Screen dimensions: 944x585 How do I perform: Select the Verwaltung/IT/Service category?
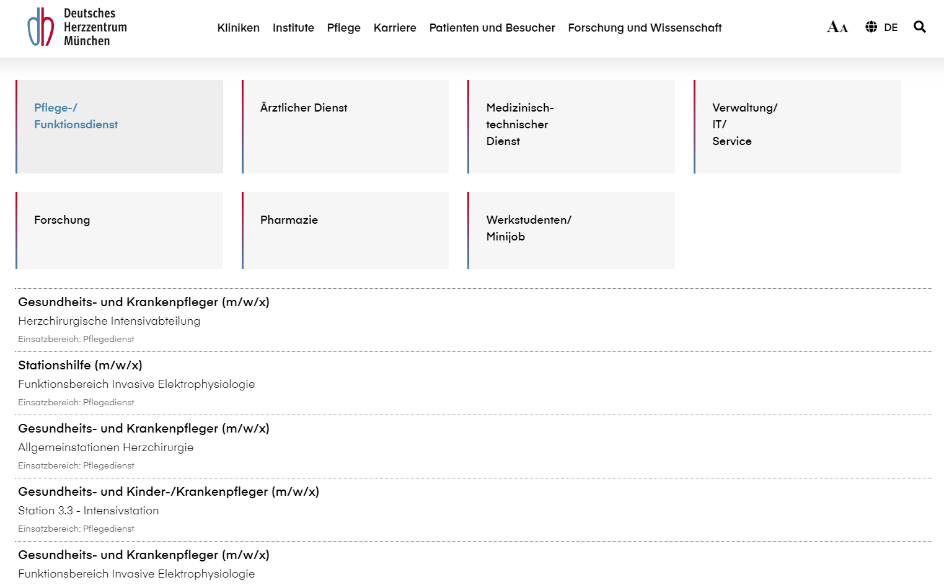coord(797,126)
